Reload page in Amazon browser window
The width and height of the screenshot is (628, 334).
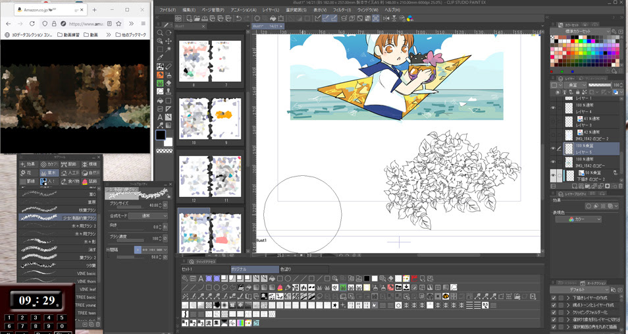tap(32, 24)
